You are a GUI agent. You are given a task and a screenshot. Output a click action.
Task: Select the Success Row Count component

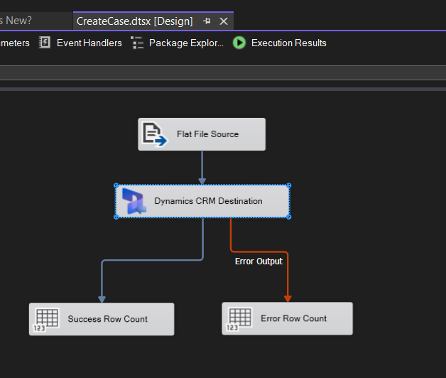(102, 319)
